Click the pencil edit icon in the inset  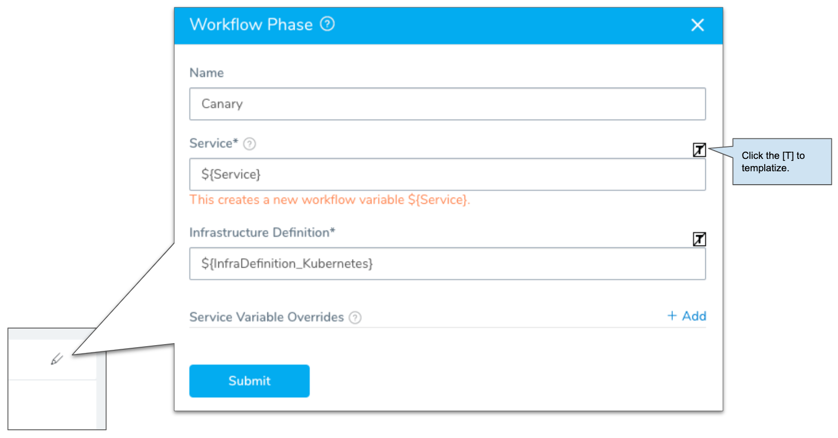57,359
